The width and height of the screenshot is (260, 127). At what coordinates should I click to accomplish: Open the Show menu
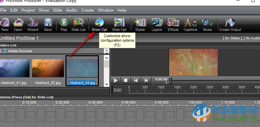(x=44, y=10)
